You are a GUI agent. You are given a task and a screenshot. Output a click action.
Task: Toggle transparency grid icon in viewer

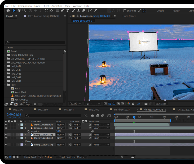109,104
